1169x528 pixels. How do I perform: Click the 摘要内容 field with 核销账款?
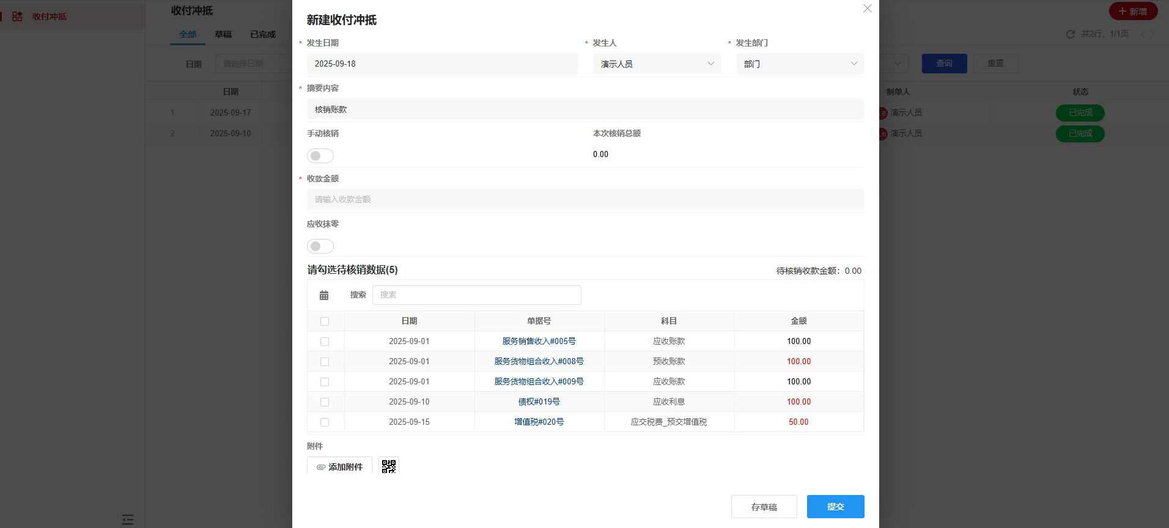[585, 109]
